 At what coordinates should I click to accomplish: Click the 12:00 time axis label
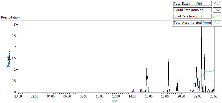pyautogui.click(x=116, y=97)
